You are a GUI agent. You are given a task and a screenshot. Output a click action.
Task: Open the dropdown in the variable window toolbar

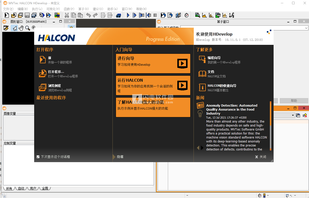[x=293, y=115]
